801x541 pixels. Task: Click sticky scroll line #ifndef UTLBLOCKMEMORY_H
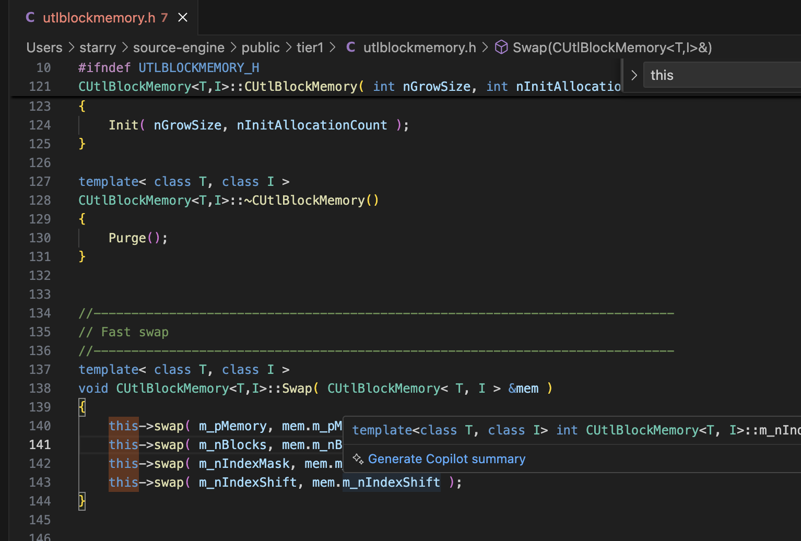point(169,68)
